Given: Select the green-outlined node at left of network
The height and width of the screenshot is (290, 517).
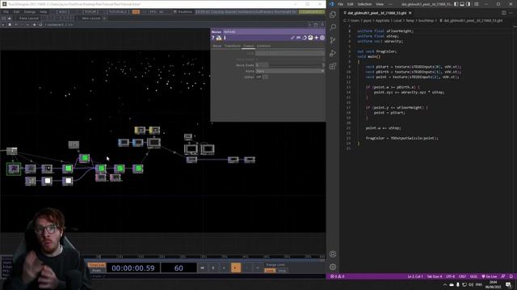Looking at the screenshot, I should tap(14, 168).
